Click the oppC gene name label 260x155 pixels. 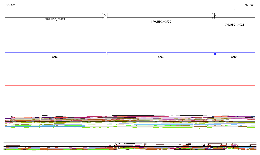click(55, 57)
